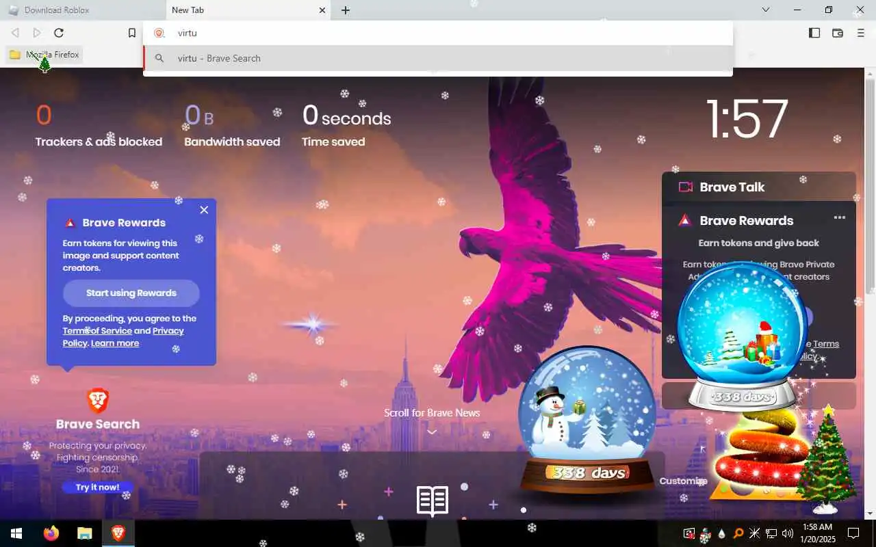Viewport: 876px width, 547px height.
Task: Click the scrollbar's up arrow
Action: (x=871, y=72)
